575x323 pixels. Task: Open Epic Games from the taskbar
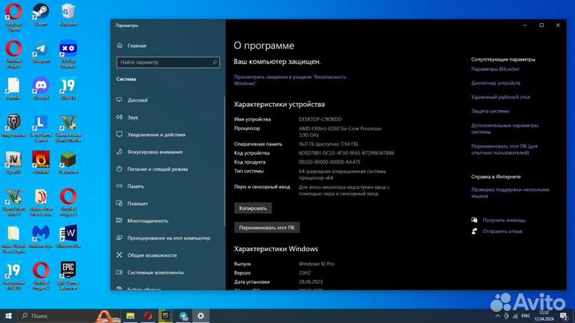coord(165,316)
